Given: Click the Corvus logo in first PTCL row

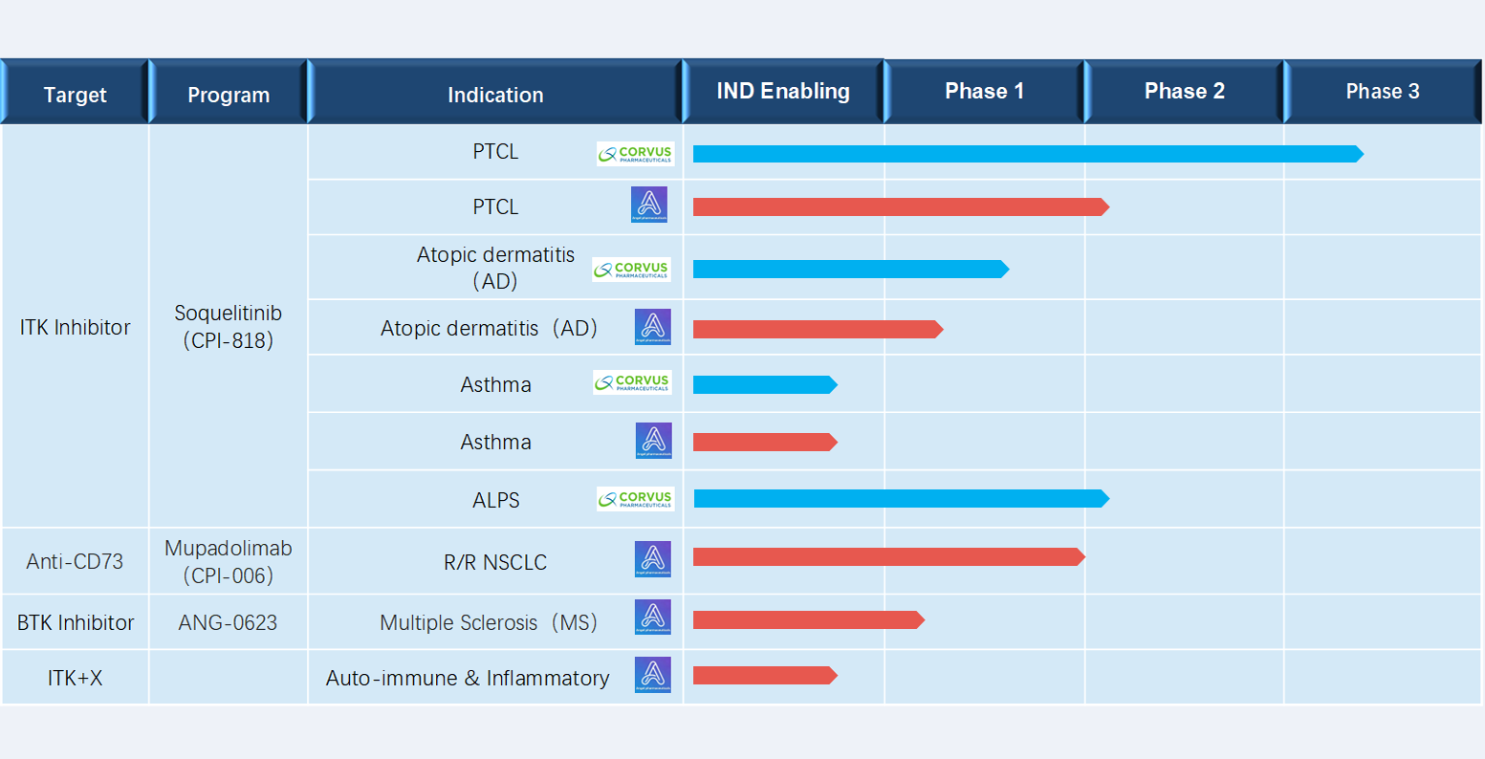Looking at the screenshot, I should click(635, 154).
